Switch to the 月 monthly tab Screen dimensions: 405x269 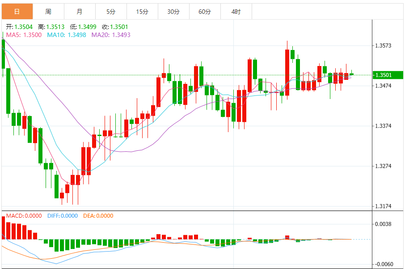(80, 12)
